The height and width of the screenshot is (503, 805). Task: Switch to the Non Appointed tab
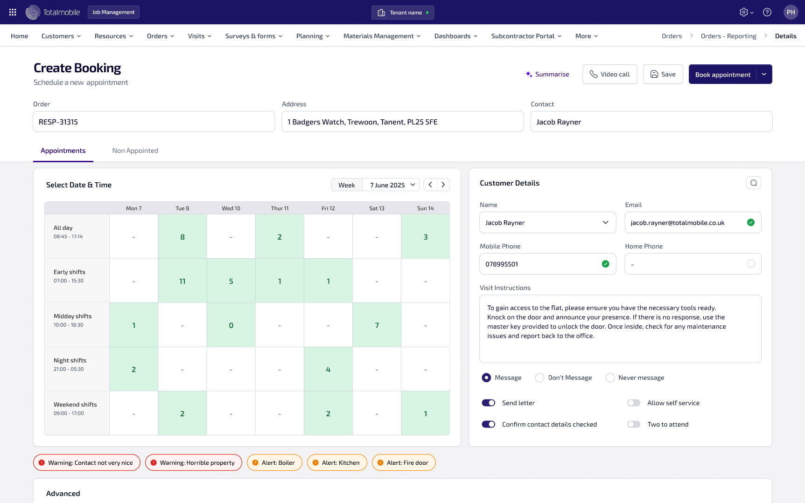[135, 151]
